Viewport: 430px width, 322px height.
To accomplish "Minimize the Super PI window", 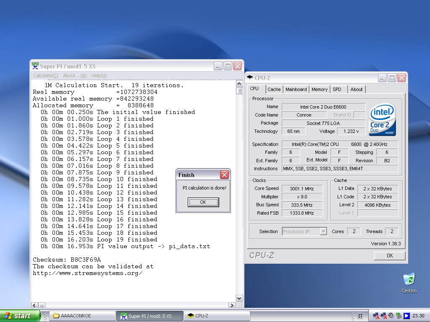I will (218, 66).
